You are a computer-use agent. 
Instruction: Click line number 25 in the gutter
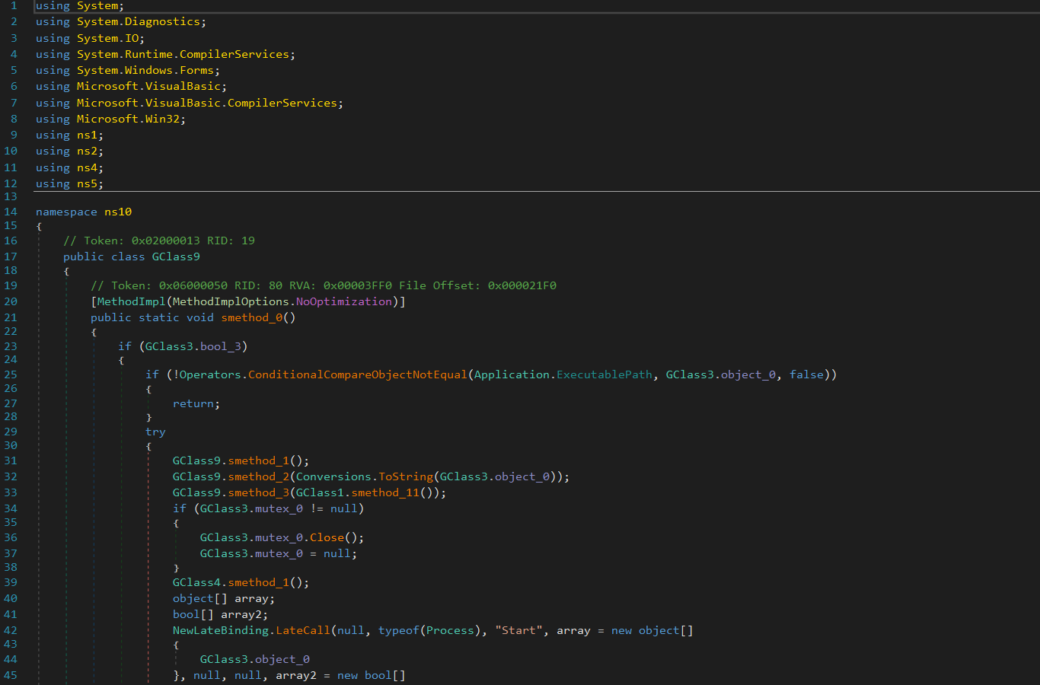click(11, 374)
